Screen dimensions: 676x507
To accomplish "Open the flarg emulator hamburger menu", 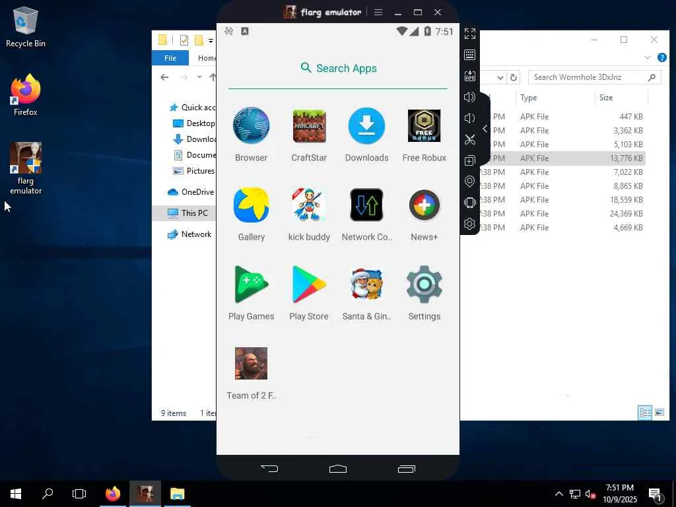I will tap(378, 12).
